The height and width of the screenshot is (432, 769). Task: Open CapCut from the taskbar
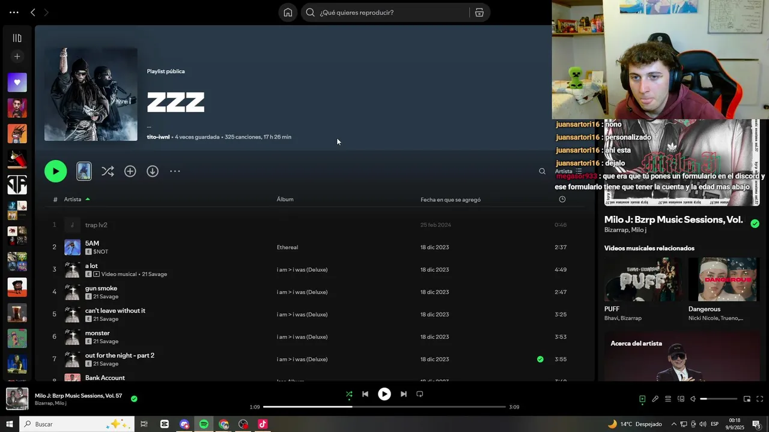pos(165,424)
